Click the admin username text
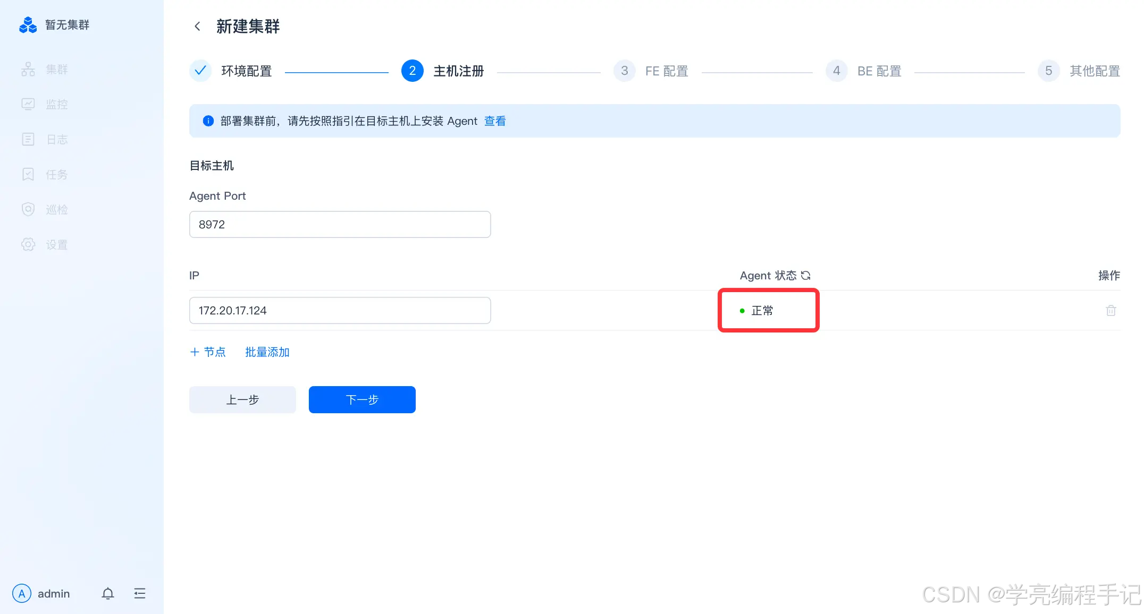Screen dimensions: 1144x614 [x=54, y=594]
